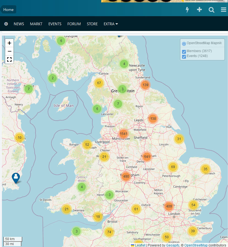The height and width of the screenshot is (247, 228).
Task: Open the 39 cluster near Canterbury
Action: coord(193,231)
